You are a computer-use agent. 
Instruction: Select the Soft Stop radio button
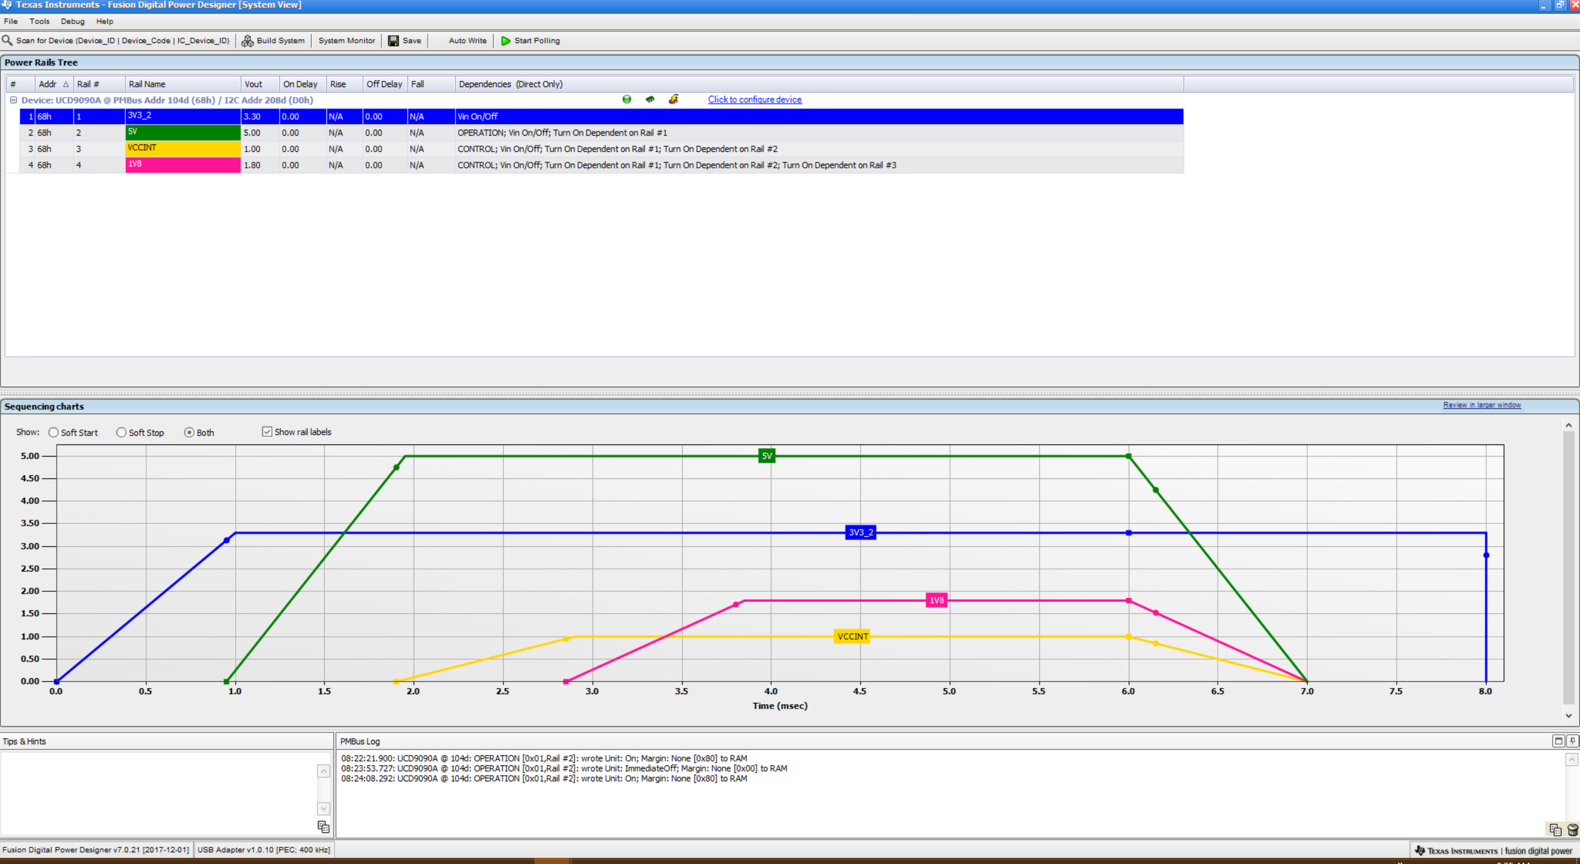(x=122, y=433)
